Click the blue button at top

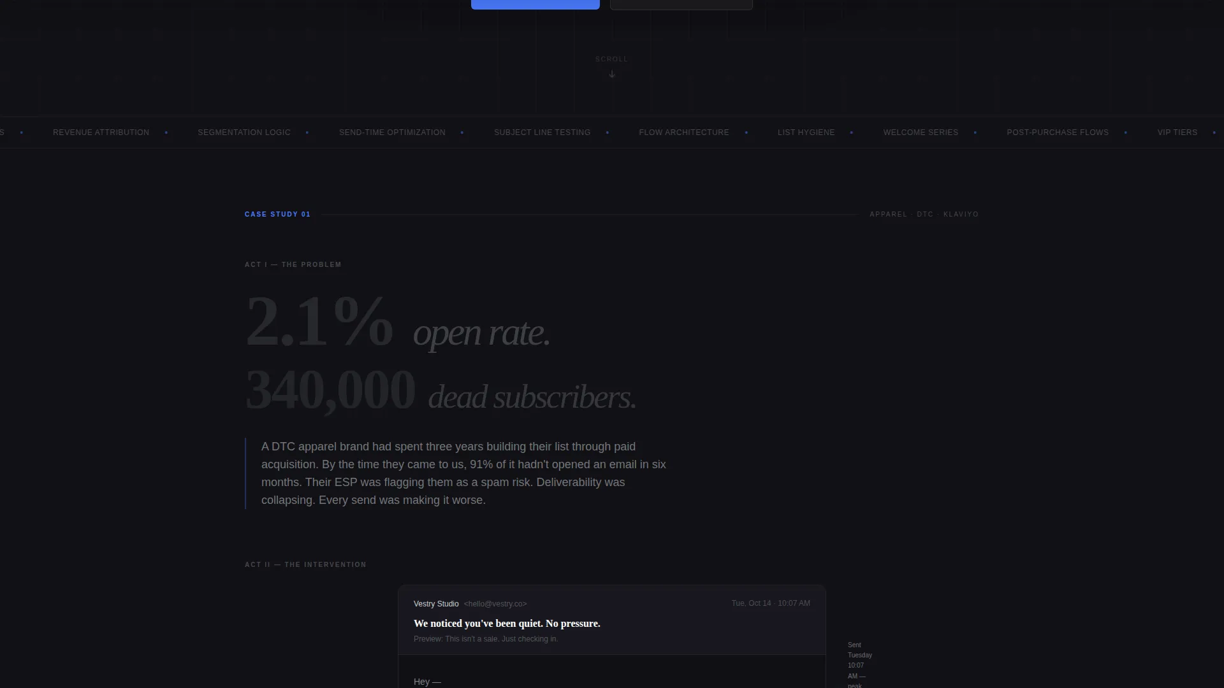coord(535,4)
